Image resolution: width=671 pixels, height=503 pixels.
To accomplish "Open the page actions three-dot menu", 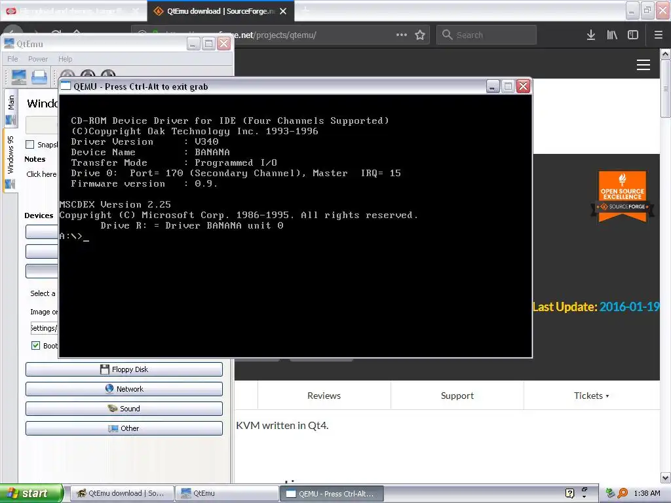I will pos(402,35).
